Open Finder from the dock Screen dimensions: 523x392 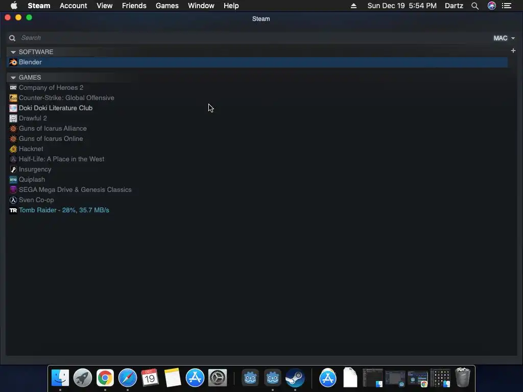[60, 378]
